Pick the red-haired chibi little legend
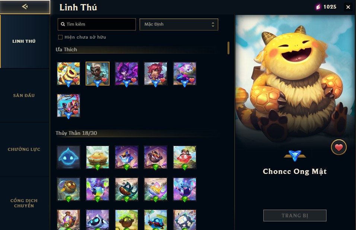 point(156,74)
